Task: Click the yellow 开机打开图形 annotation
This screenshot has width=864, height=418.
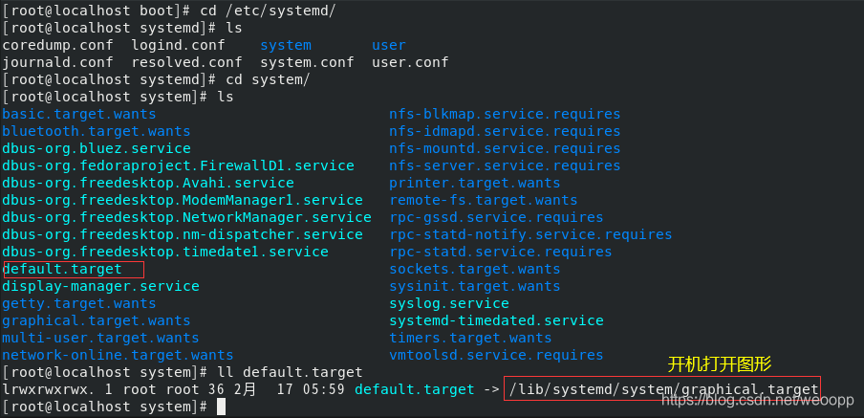Action: tap(720, 364)
